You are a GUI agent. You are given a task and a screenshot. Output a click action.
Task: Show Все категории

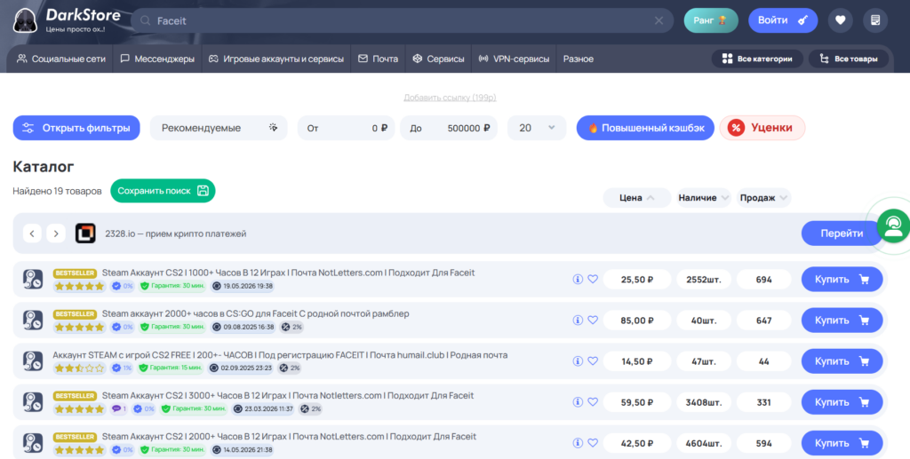coord(757,59)
